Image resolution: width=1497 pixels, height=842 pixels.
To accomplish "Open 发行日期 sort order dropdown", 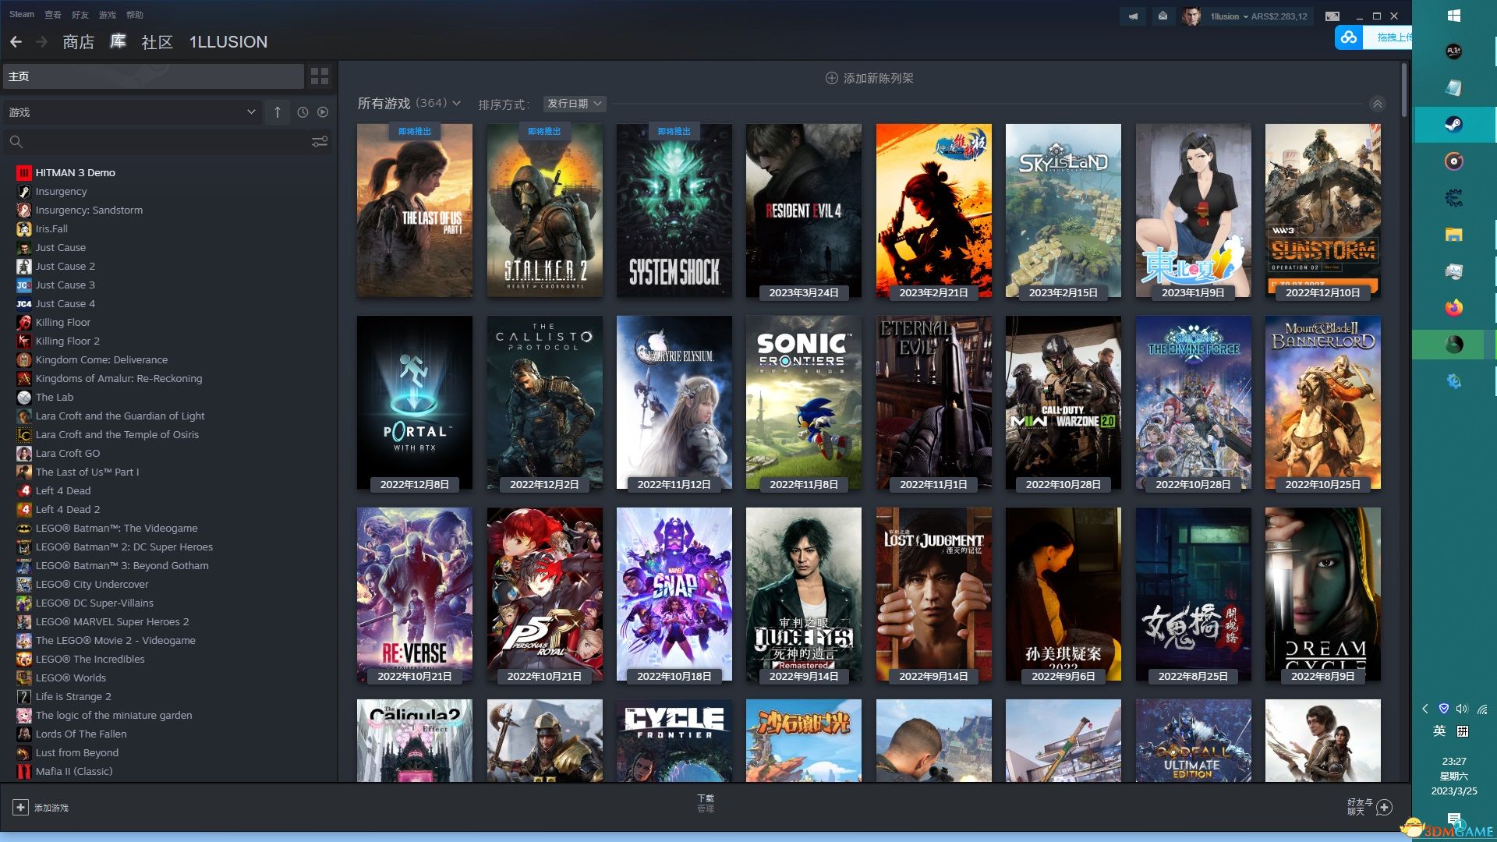I will (574, 104).
